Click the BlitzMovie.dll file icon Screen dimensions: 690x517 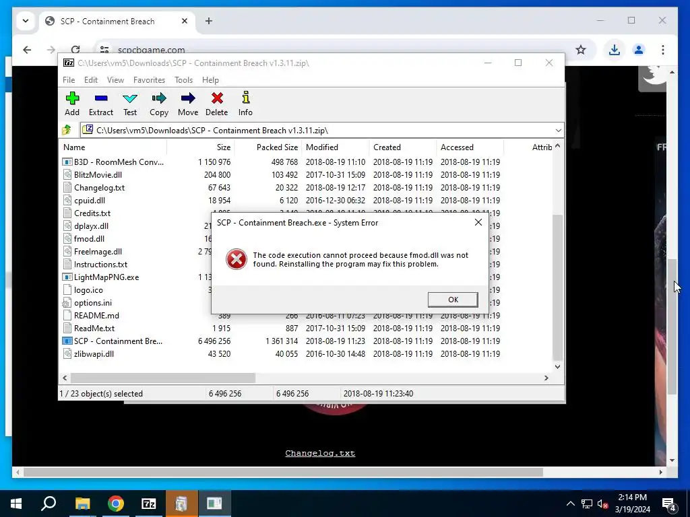point(67,174)
